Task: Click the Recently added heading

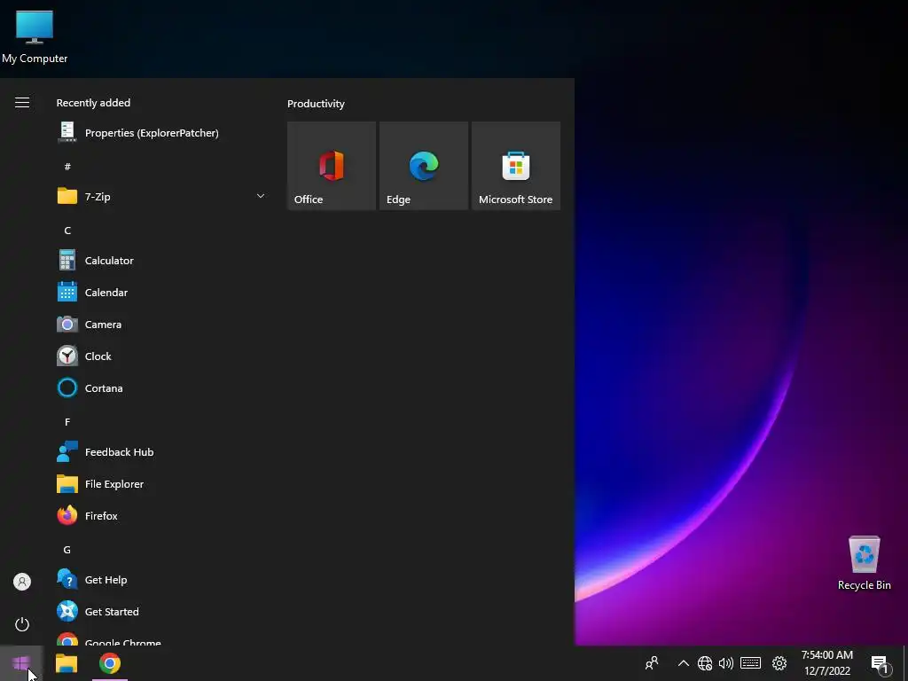Action: 93,103
